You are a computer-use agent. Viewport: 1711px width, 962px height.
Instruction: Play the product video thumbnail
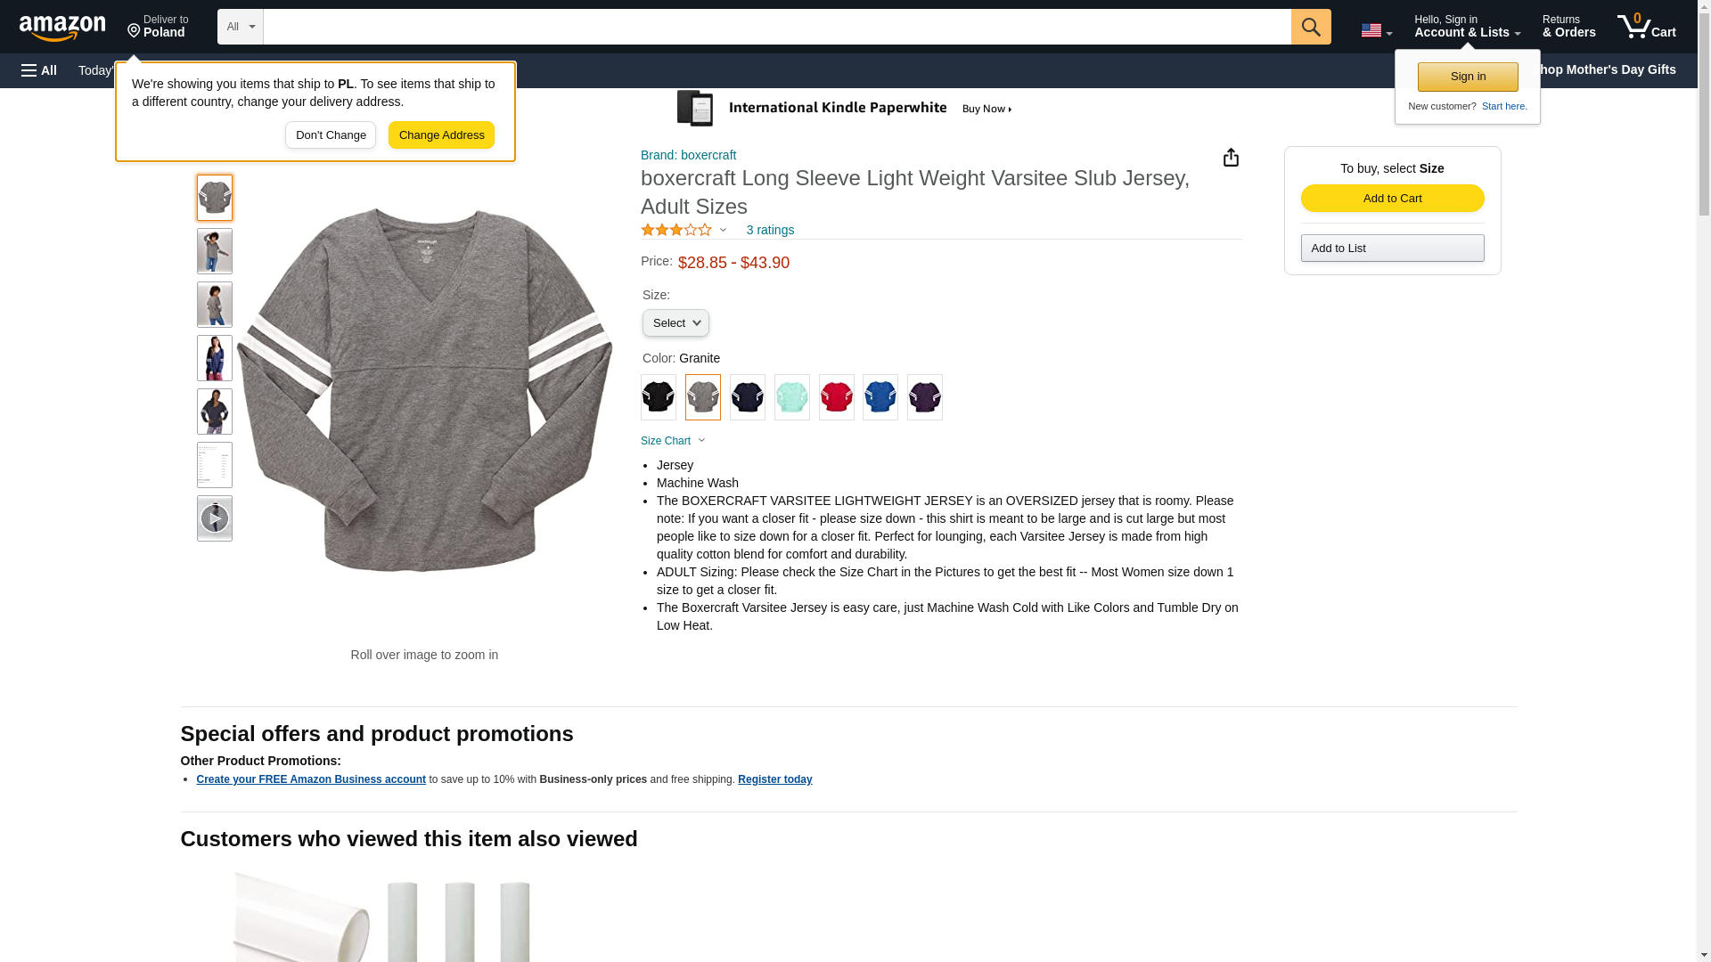pyautogui.click(x=214, y=518)
